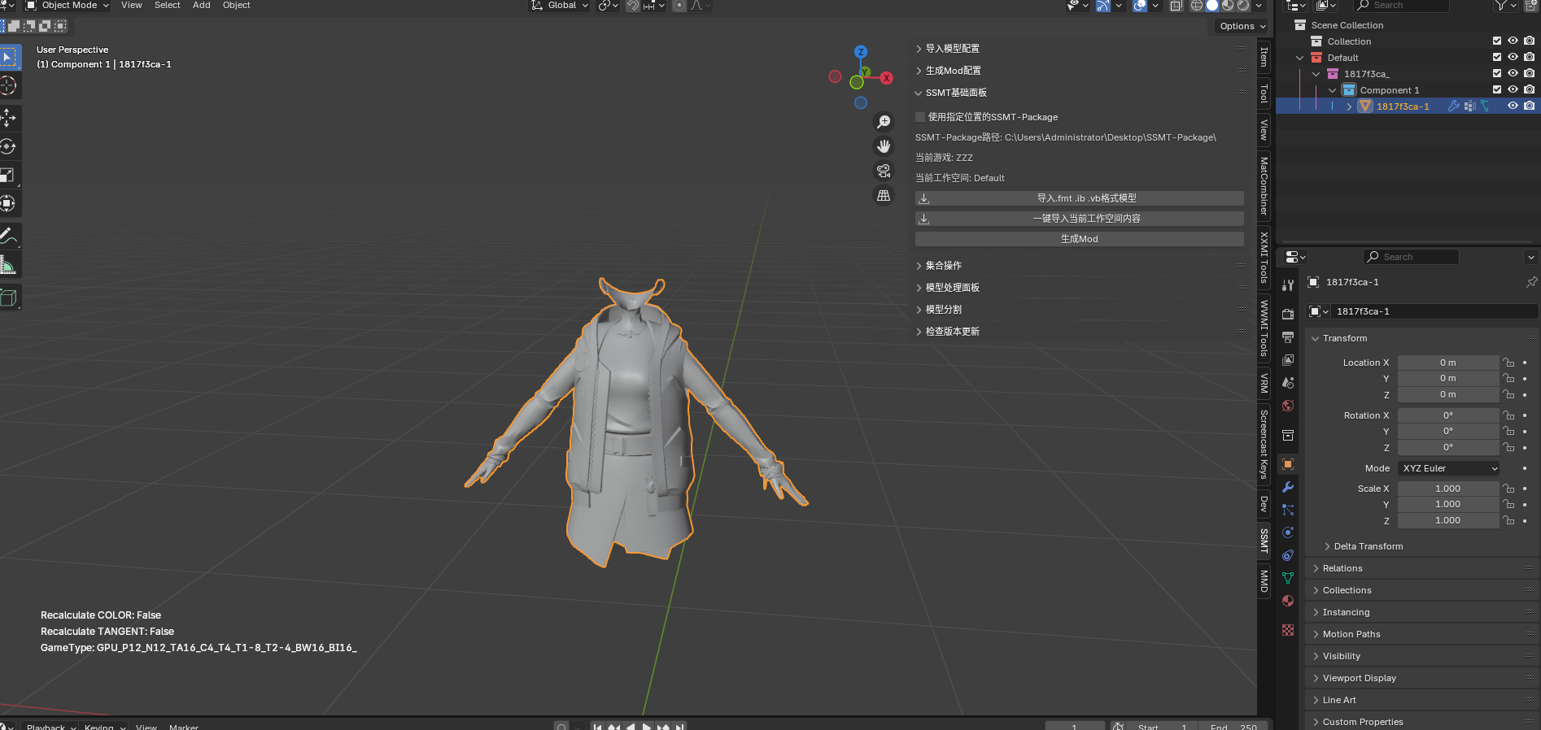Hide Collection using its eye icon
Image resolution: width=1541 pixels, height=730 pixels.
click(x=1513, y=41)
